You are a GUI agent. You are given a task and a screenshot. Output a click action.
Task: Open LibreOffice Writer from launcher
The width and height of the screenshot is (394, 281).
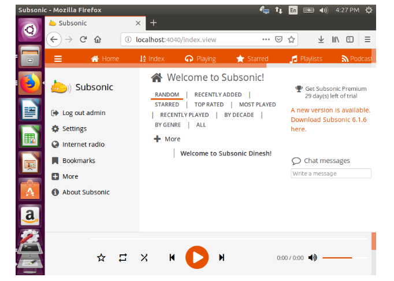click(30, 110)
